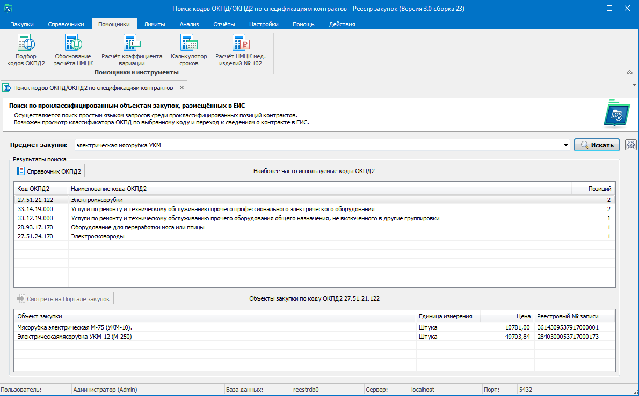
Task: Select the Помощники ribbon tab
Action: [x=114, y=24]
